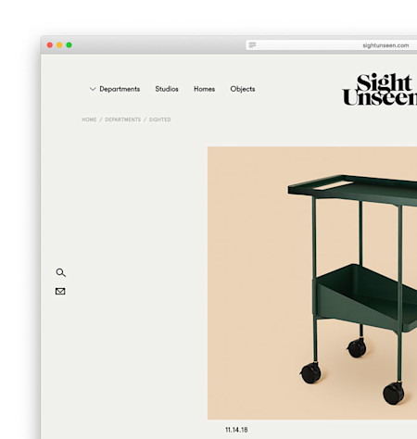This screenshot has height=439, width=417.
Task: Expand the chevron beside Departments
Action: click(x=93, y=89)
